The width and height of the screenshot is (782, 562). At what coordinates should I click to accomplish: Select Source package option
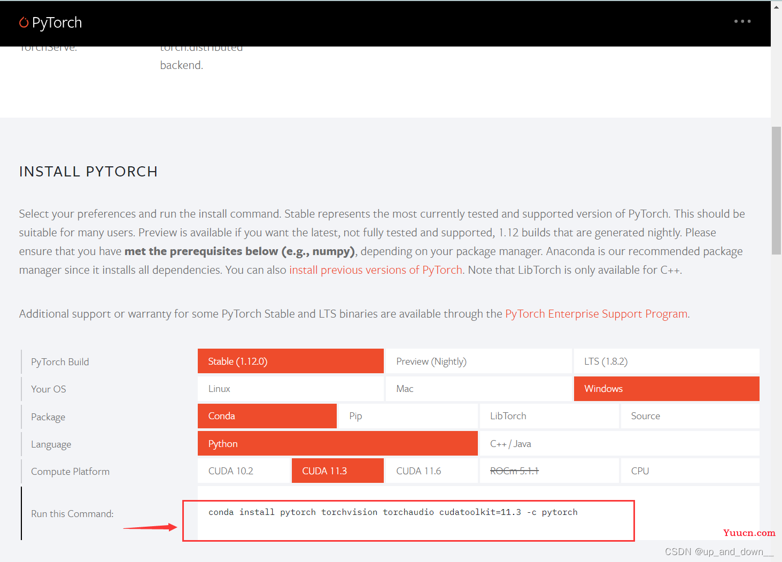pyautogui.click(x=690, y=416)
